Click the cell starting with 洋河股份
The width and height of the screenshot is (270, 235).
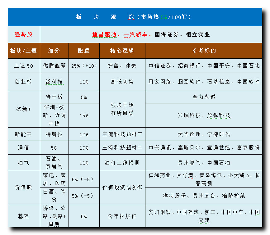(x=204, y=196)
